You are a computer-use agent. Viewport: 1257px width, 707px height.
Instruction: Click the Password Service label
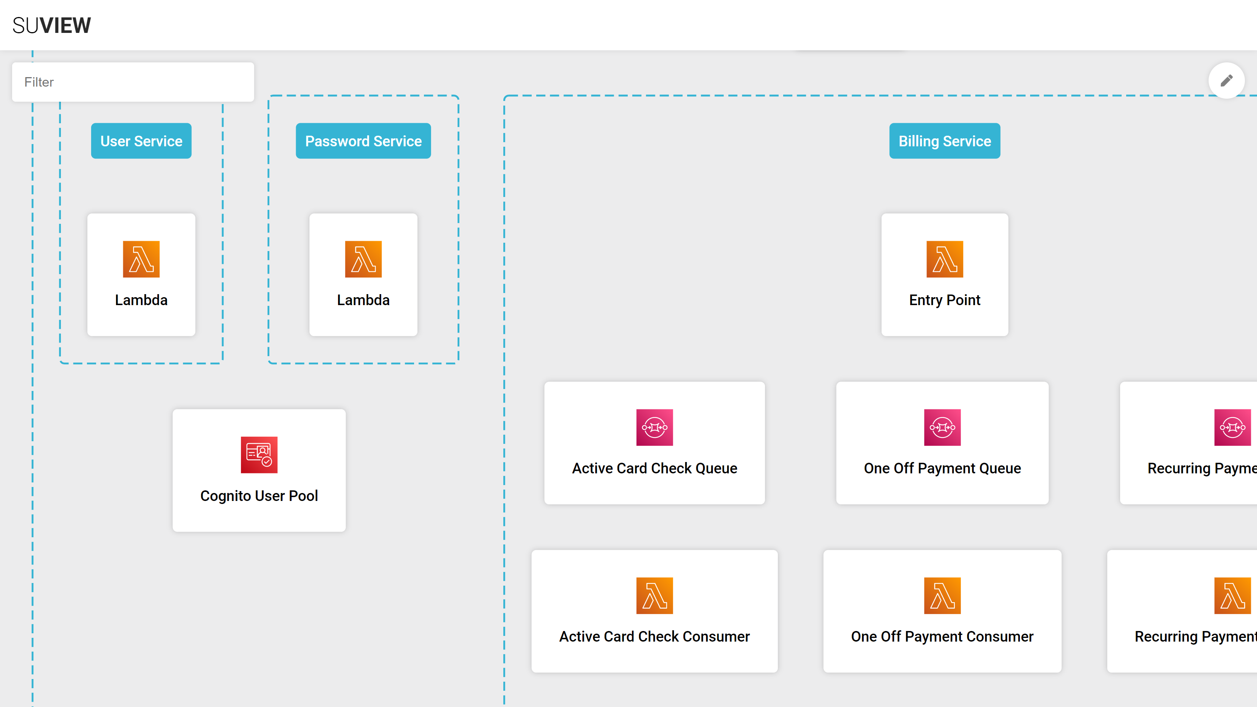coord(363,141)
